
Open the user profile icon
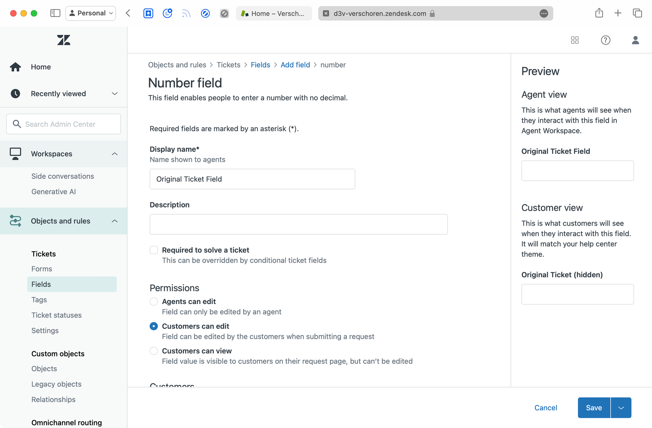pyautogui.click(x=635, y=40)
